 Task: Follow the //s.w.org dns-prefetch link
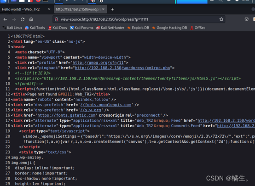[91, 110]
